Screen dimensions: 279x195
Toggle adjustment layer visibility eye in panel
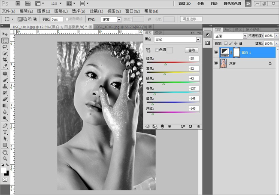point(170,127)
